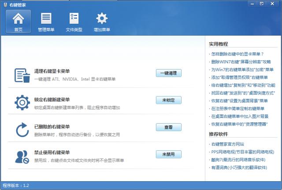Open tutorial 删除WIN7右键"屏幕分辨率"攻略

[241, 62]
